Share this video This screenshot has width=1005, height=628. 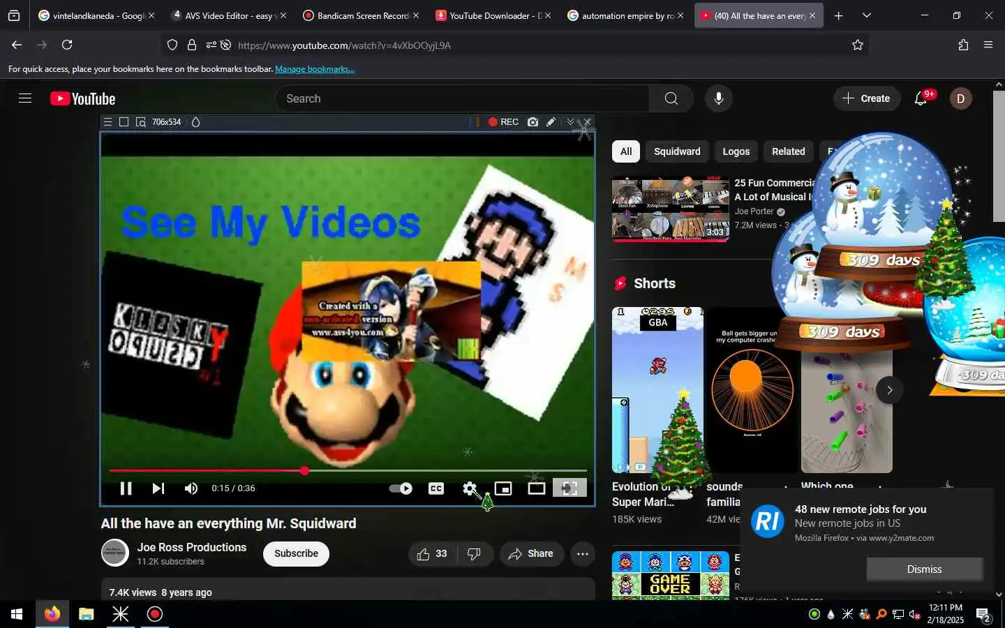pos(531,553)
